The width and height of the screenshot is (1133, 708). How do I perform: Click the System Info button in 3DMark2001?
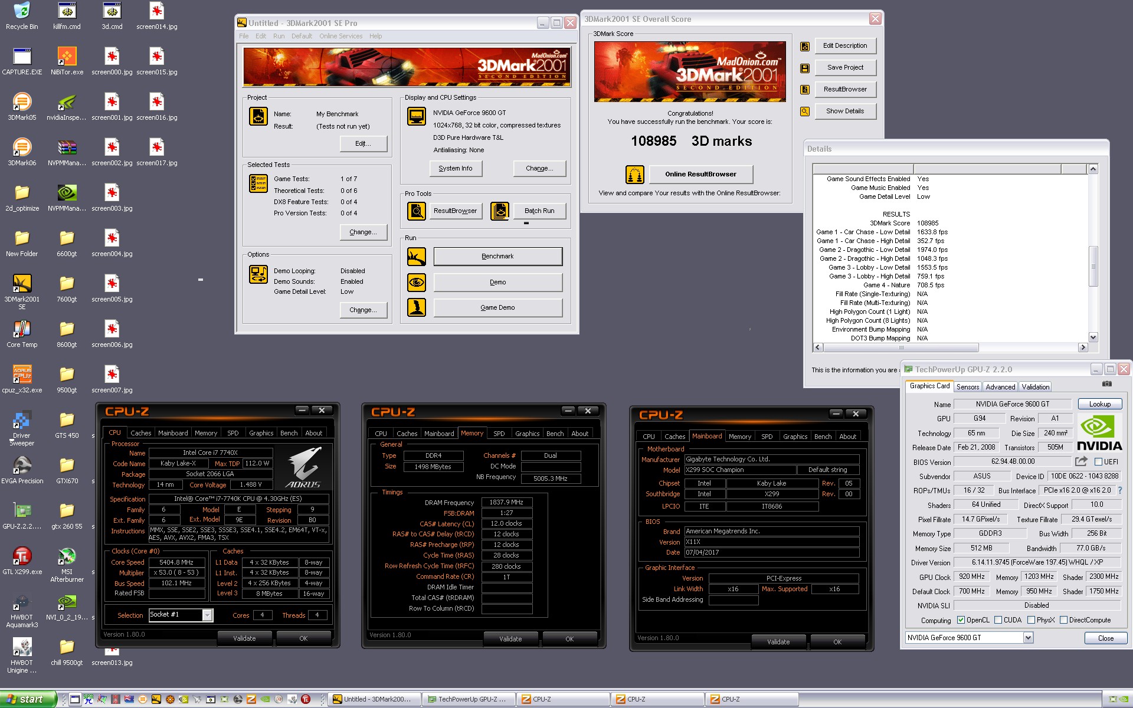456,169
